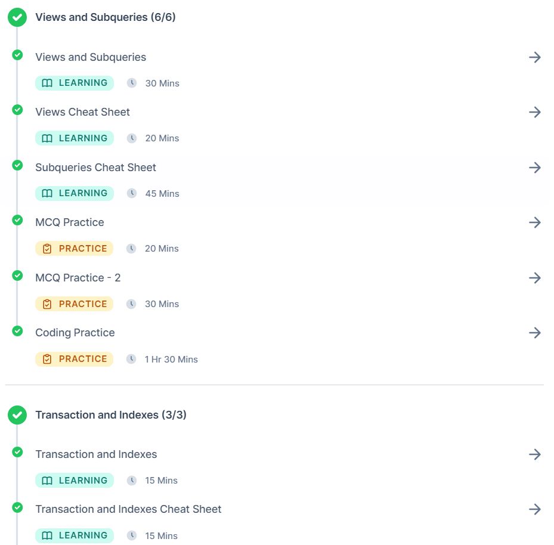Open Views and Subqueries lesson arrow
Viewport: 554px width, 545px height.
(x=534, y=57)
